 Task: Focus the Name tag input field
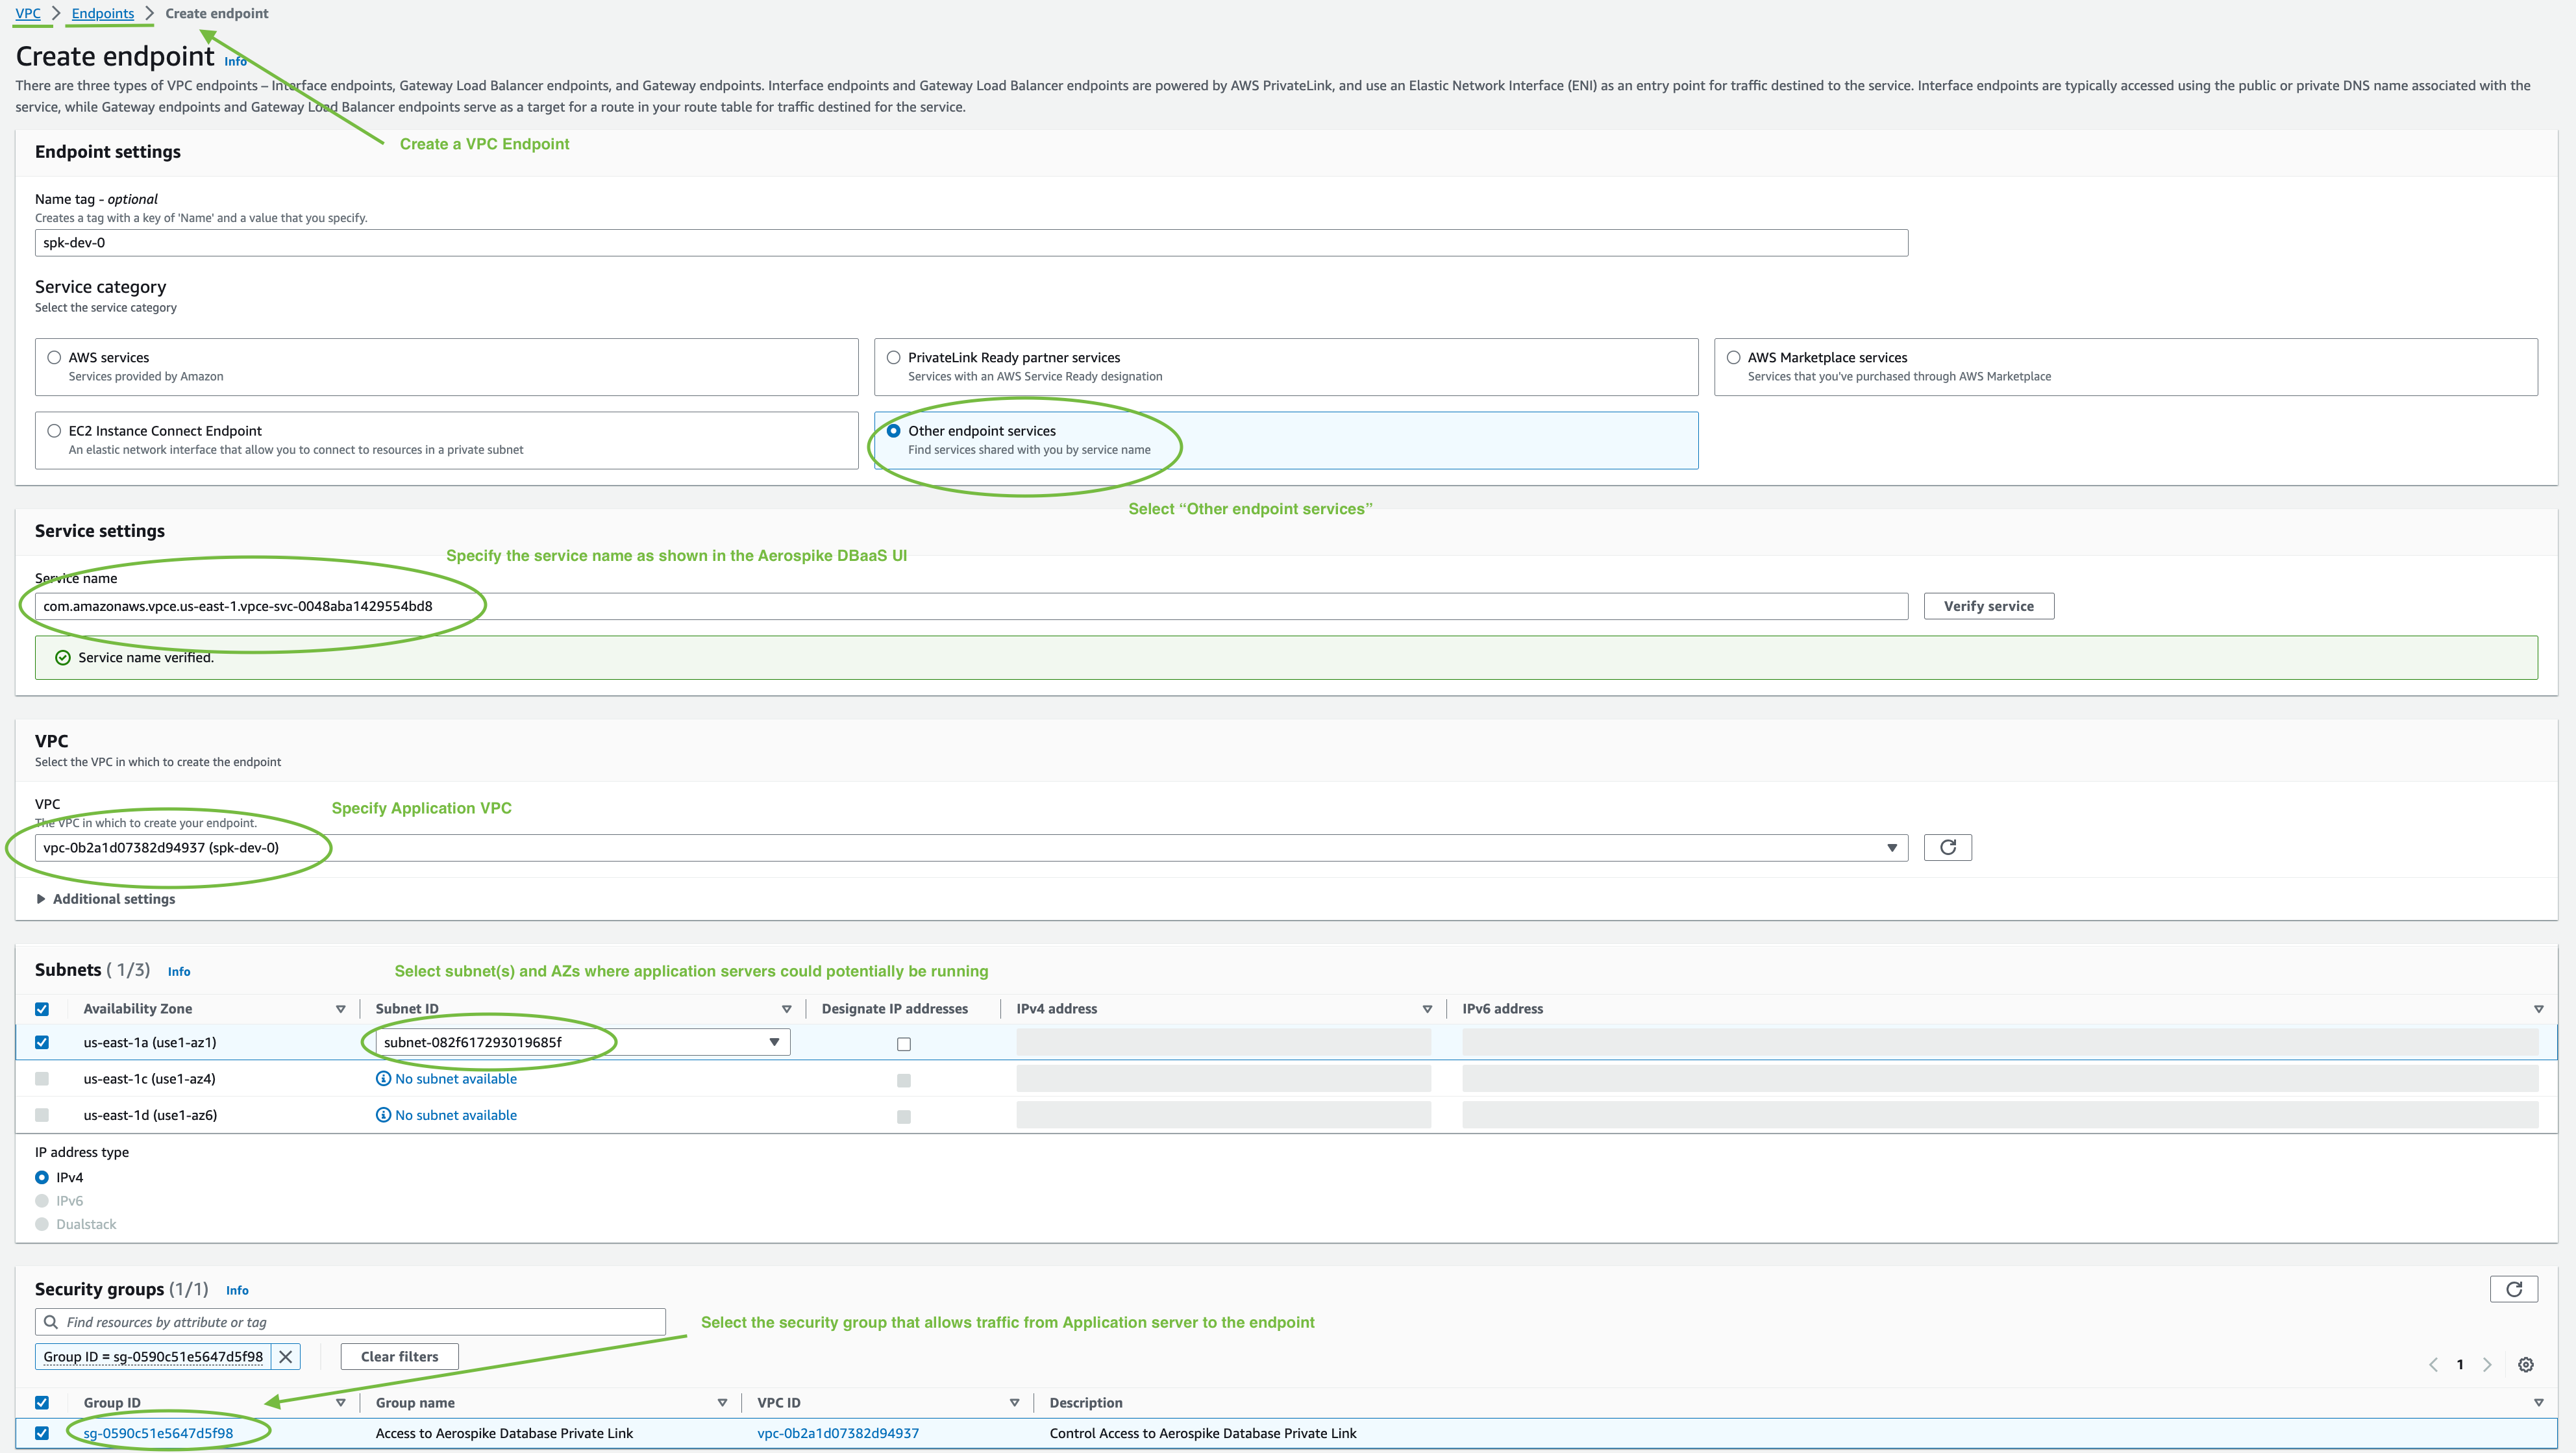click(x=971, y=242)
